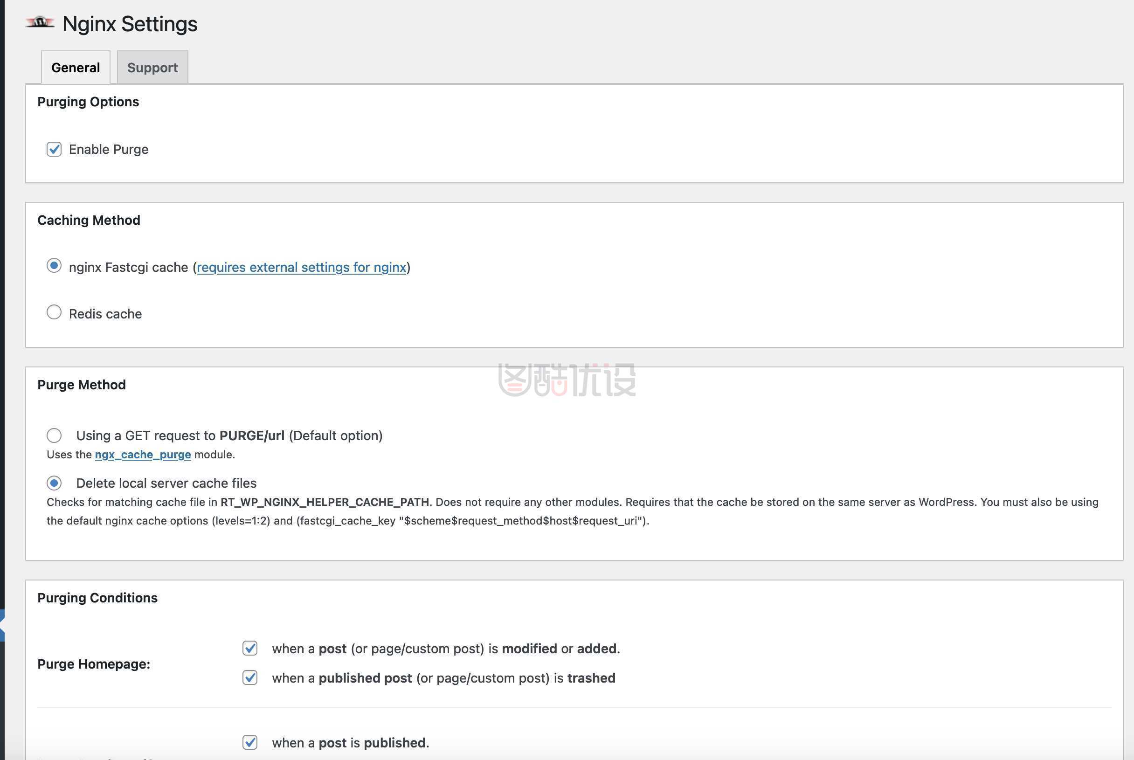Toggle the Enable Purge checkbox

click(x=54, y=149)
